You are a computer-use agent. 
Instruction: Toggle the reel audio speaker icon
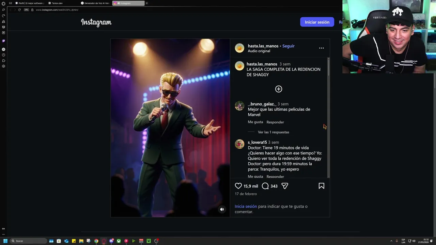[x=222, y=209]
